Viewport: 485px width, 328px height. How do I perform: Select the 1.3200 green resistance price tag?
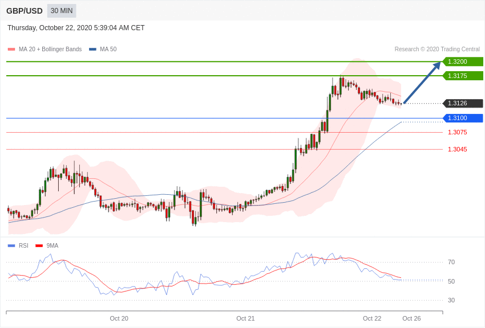463,61
